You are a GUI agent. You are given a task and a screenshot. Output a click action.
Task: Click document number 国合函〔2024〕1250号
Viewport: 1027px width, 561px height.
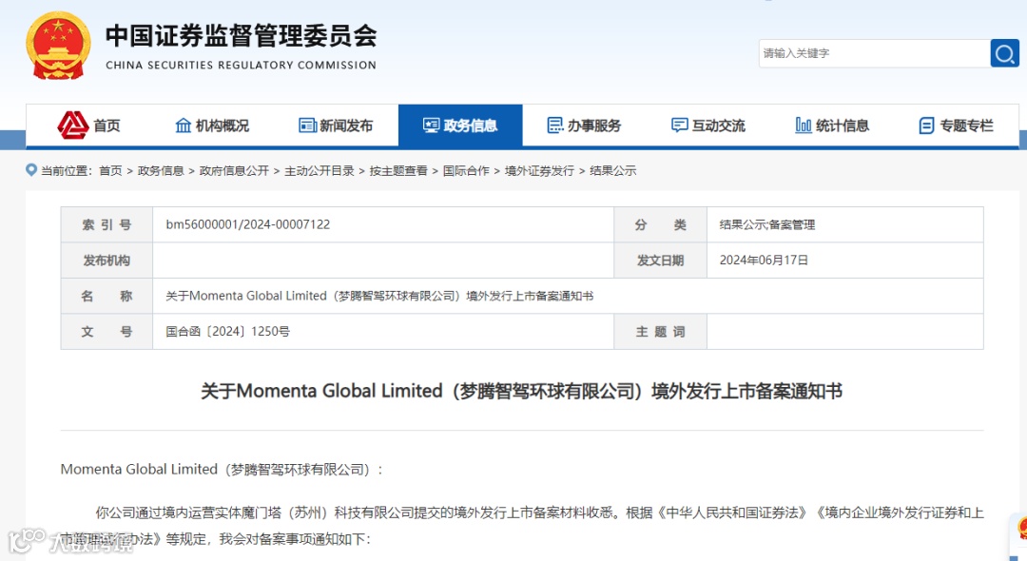(x=228, y=331)
